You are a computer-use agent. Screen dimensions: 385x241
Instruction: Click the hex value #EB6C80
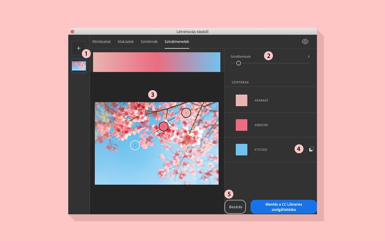click(x=261, y=125)
